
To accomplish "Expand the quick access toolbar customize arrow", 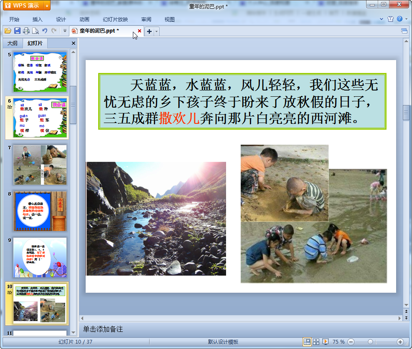I will pyautogui.click(x=64, y=31).
